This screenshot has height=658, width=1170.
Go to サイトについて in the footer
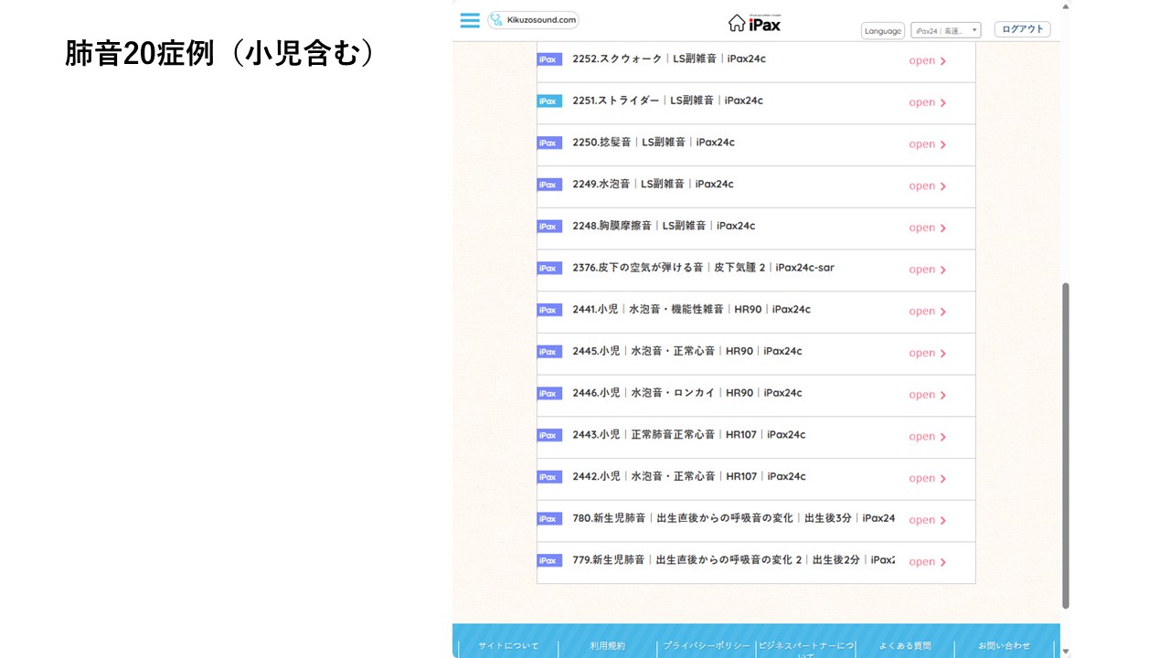coord(509,646)
